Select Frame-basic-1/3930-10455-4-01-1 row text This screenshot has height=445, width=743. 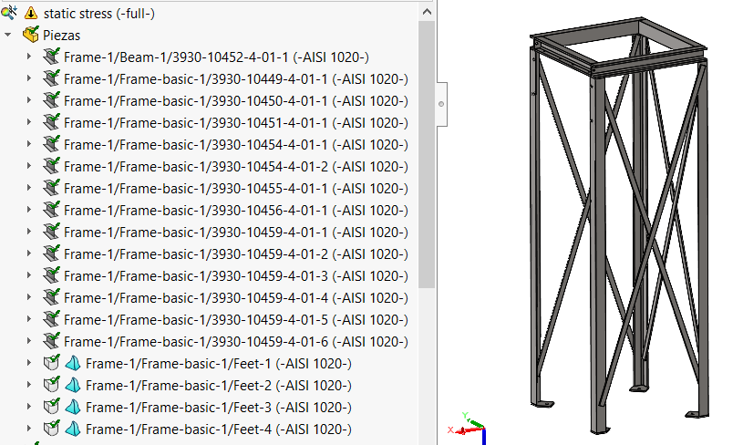pos(236,189)
